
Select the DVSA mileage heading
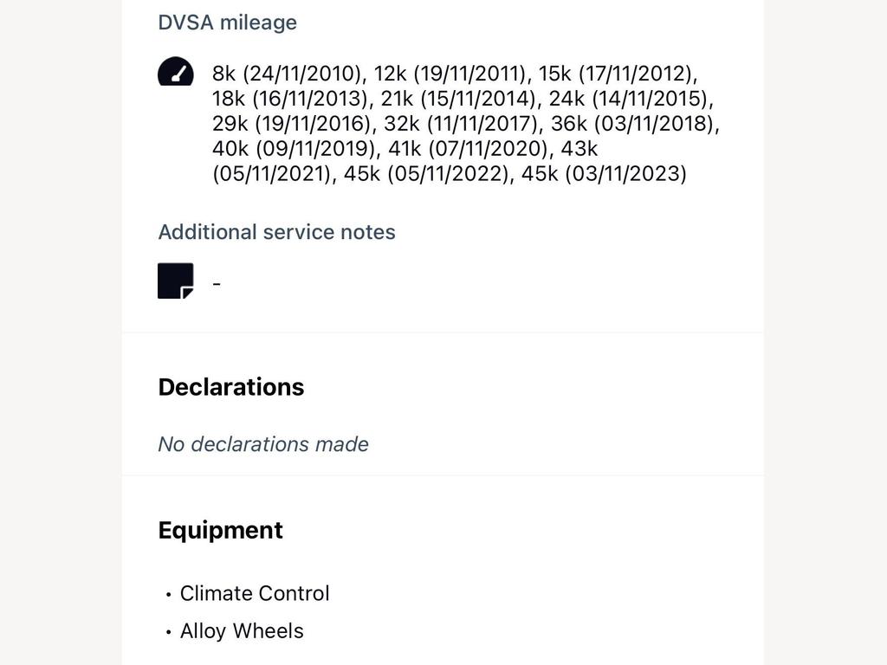228,23
